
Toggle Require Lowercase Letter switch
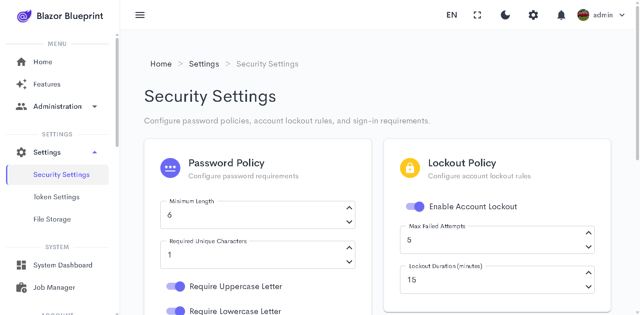pyautogui.click(x=176, y=311)
